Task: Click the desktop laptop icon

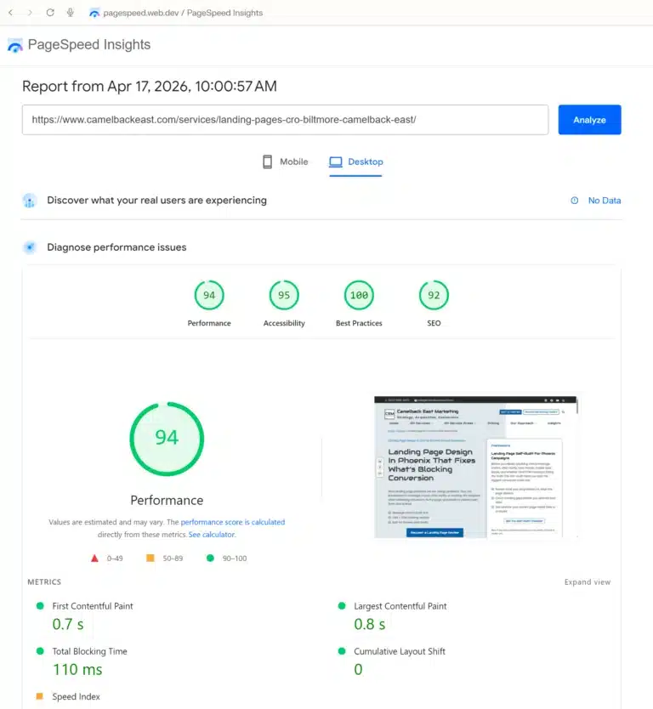Action: pyautogui.click(x=336, y=162)
